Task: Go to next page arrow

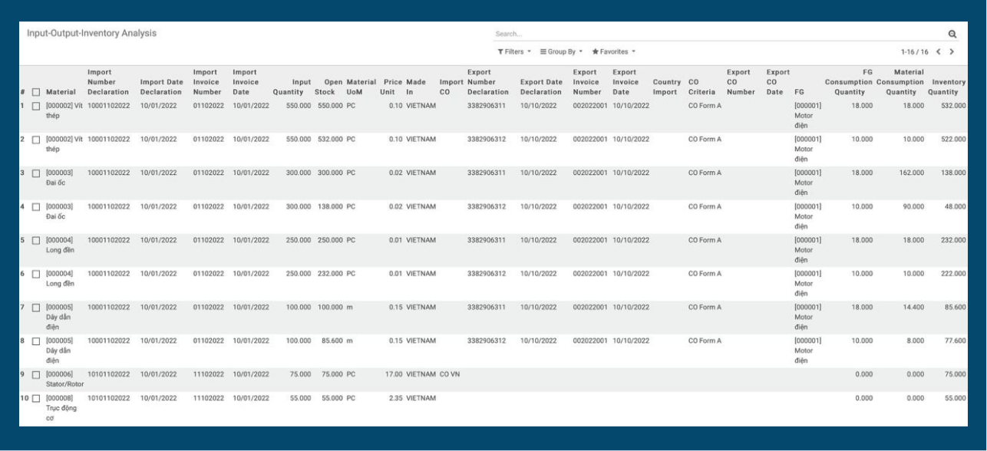Action: [x=952, y=51]
